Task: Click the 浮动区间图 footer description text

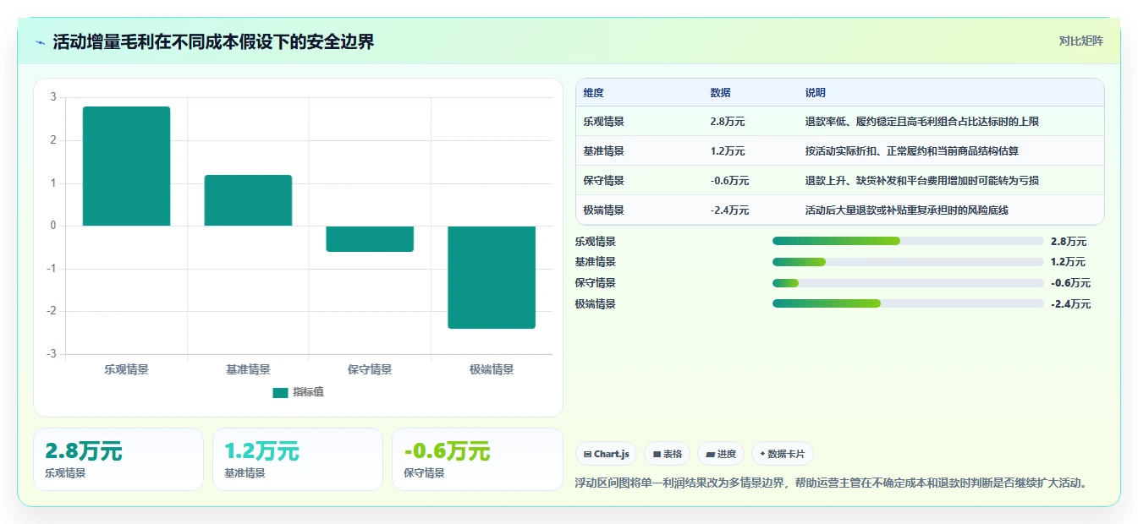Action: pos(831,483)
